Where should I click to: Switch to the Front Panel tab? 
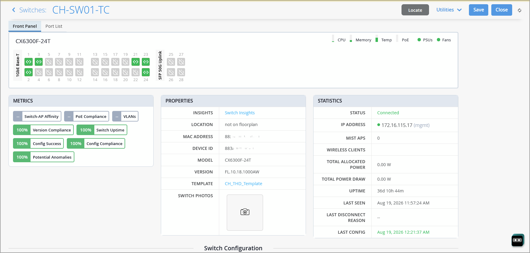[25, 26]
